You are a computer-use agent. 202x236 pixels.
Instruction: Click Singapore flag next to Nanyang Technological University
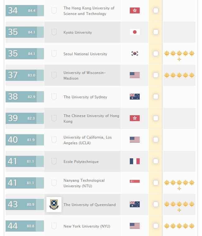[x=134, y=183]
